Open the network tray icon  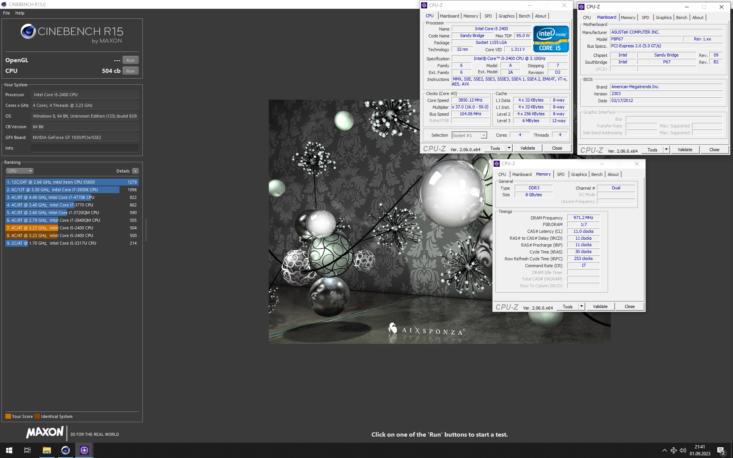[674, 450]
